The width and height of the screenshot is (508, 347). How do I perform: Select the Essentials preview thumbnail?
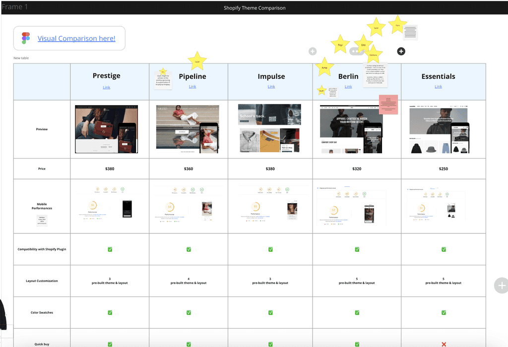(440, 129)
